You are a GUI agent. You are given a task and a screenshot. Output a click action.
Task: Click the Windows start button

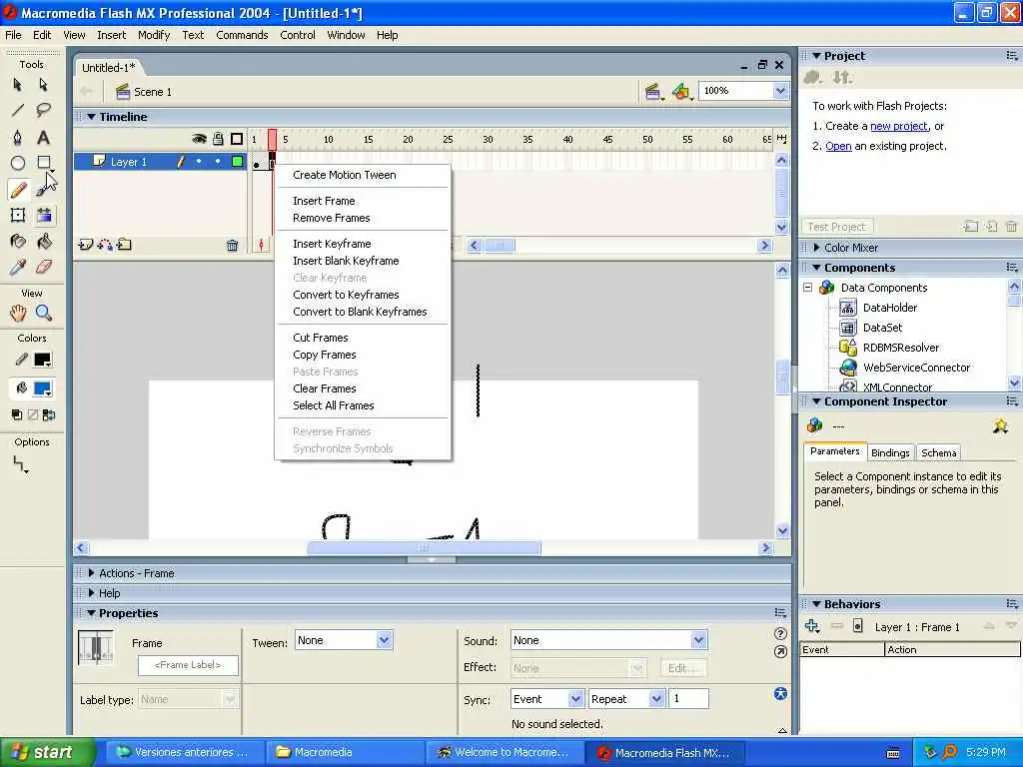pos(47,752)
